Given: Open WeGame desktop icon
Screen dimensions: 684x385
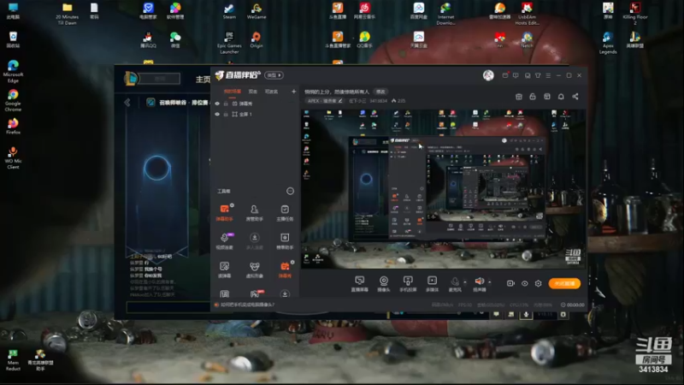Looking at the screenshot, I should tap(256, 11).
